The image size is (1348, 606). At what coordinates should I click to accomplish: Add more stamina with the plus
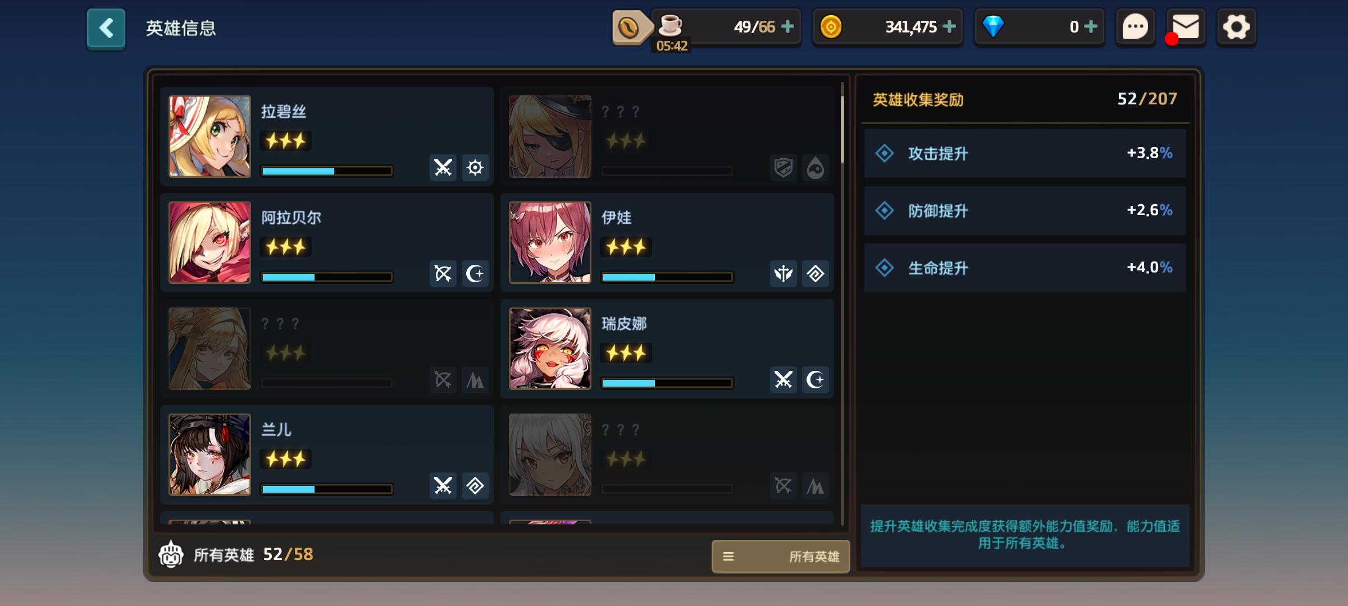787,26
